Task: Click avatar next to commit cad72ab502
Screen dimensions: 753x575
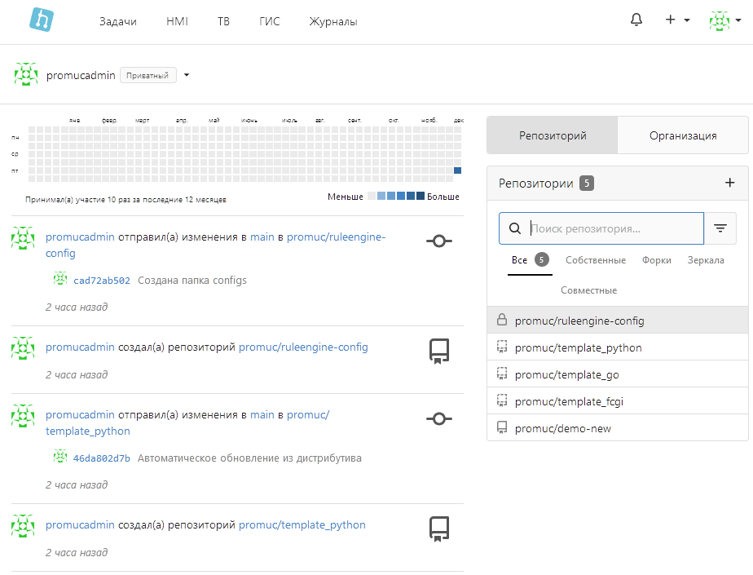Action: click(60, 280)
